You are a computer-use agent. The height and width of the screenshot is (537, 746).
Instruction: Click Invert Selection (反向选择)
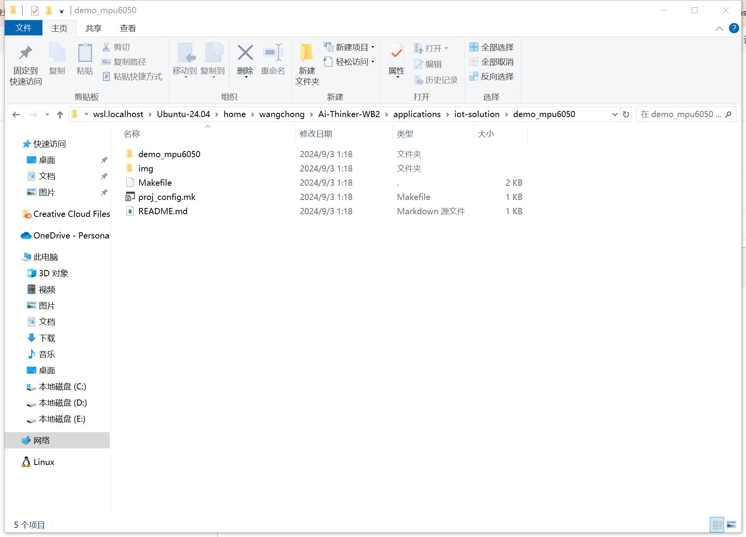(492, 76)
